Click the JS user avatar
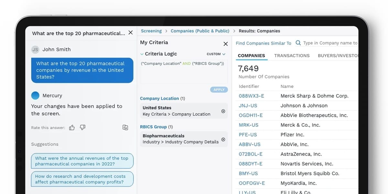 click(35, 49)
